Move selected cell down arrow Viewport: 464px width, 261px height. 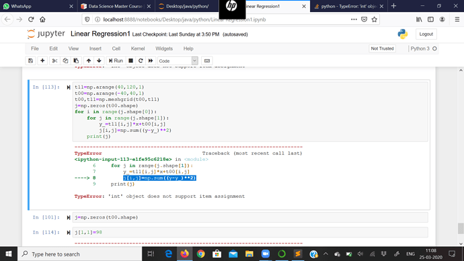point(99,61)
